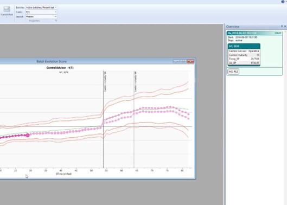Minimize the Batch Evolution Score window
This screenshot has height=205, width=287.
pos(176,61)
